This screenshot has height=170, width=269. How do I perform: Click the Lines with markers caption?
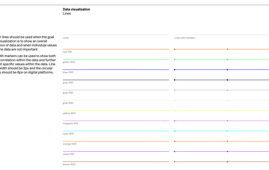185,38
